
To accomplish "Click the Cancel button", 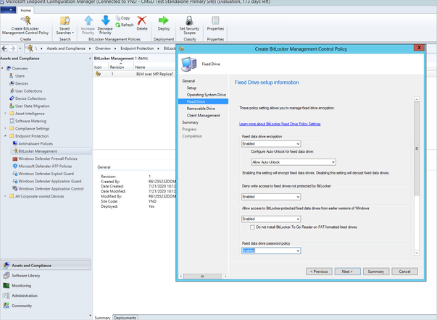I will tap(404, 271).
